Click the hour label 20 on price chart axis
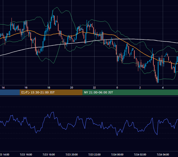The width and height of the screenshot is (178, 157). [x=71, y=87]
